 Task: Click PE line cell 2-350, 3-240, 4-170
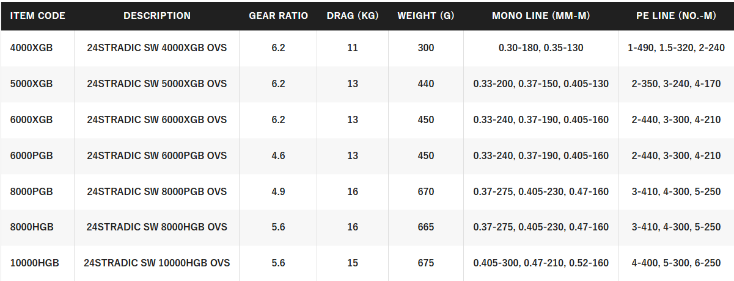(676, 84)
